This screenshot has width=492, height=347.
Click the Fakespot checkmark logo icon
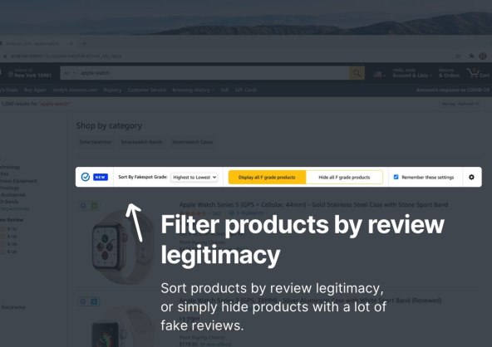tap(86, 177)
